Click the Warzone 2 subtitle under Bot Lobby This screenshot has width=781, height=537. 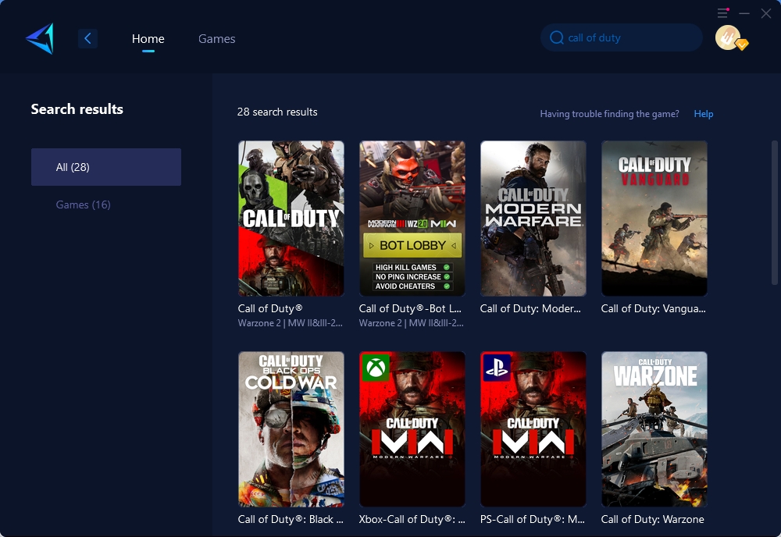[412, 323]
